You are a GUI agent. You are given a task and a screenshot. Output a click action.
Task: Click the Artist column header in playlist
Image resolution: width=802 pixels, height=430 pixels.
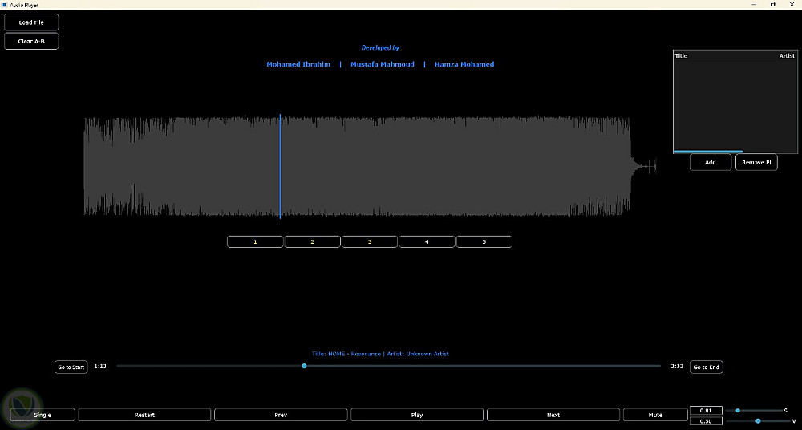(788, 56)
